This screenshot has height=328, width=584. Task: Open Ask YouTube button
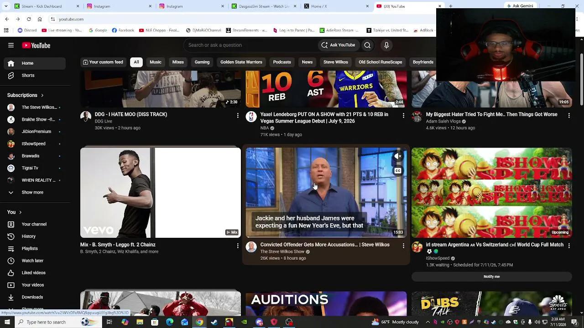[x=338, y=45]
